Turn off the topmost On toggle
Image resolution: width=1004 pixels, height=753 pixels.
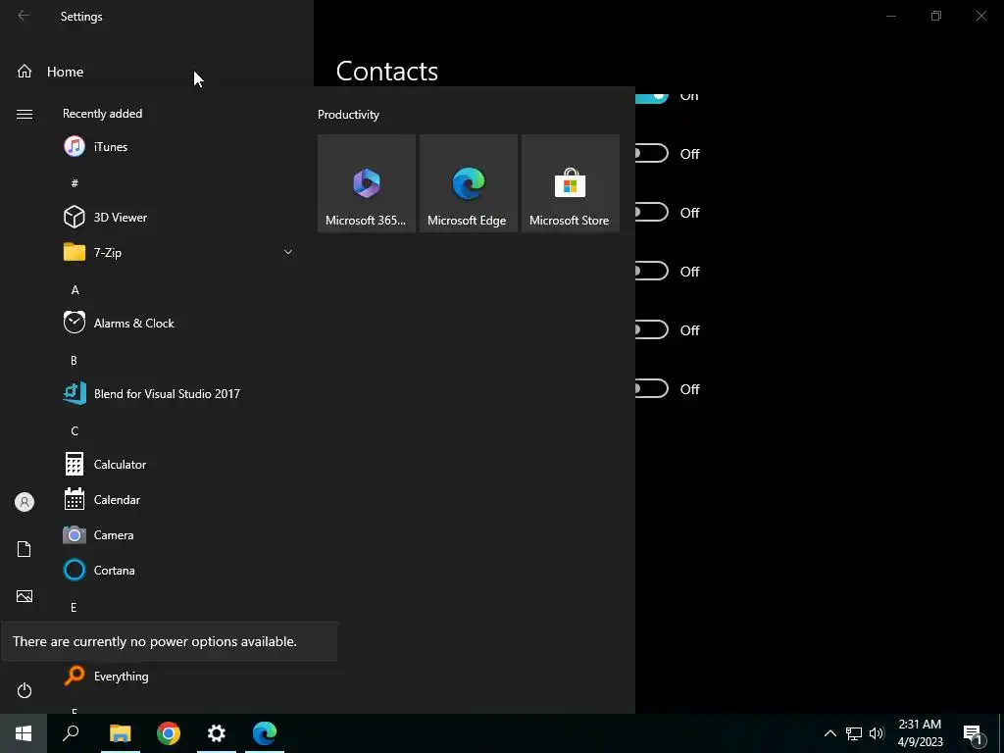coord(652,97)
